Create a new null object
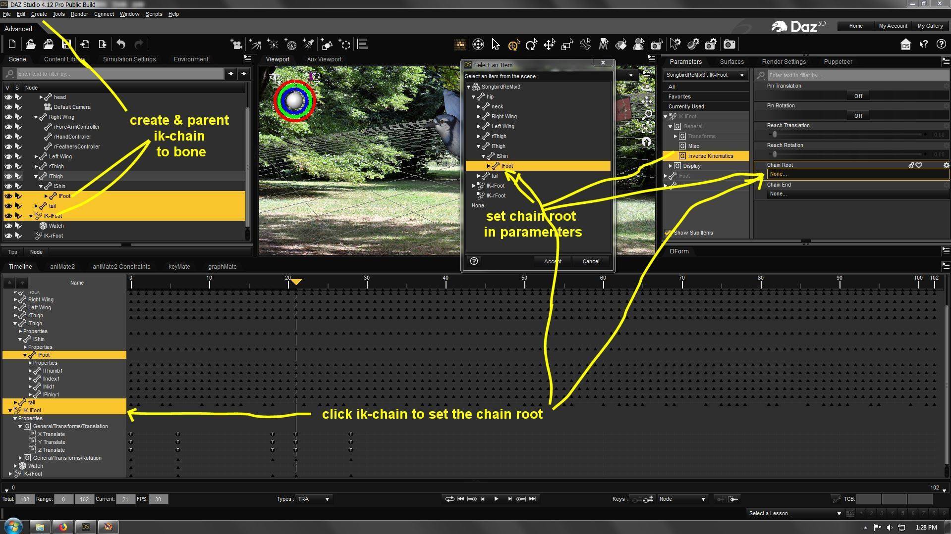 coord(345,45)
